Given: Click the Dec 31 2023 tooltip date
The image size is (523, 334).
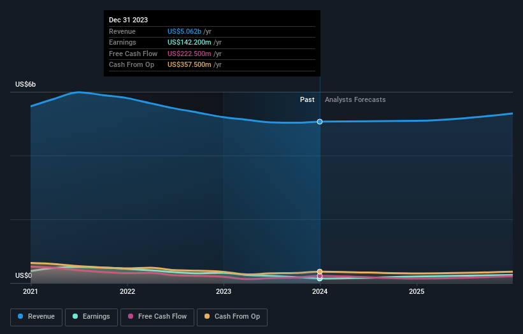Looking at the screenshot, I should tap(129, 20).
